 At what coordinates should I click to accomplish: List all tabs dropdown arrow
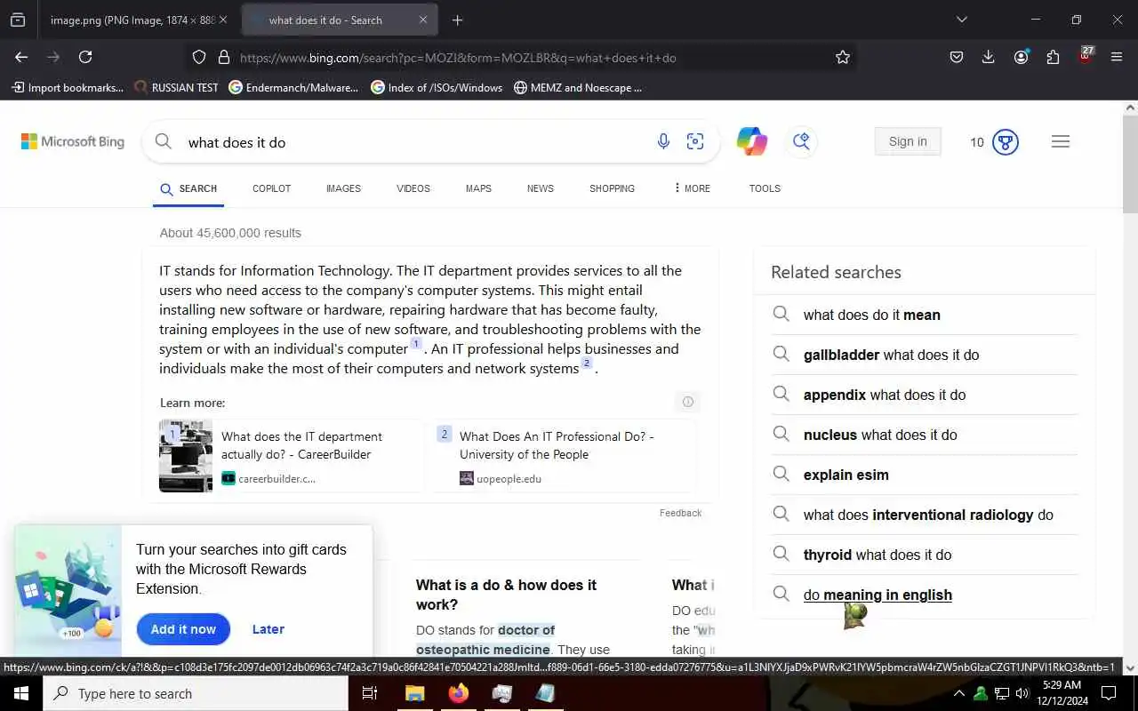pyautogui.click(x=961, y=20)
